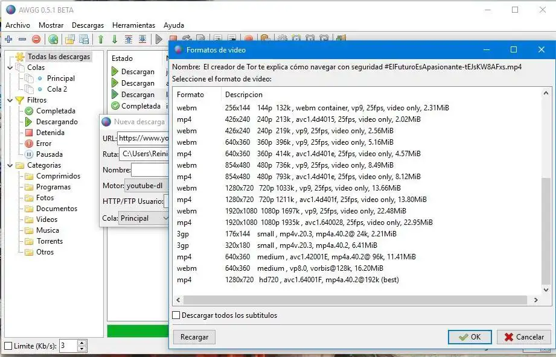Click the green arrow icon of Descargando filter
Viewport: 556px width, 357px height.
click(x=29, y=122)
